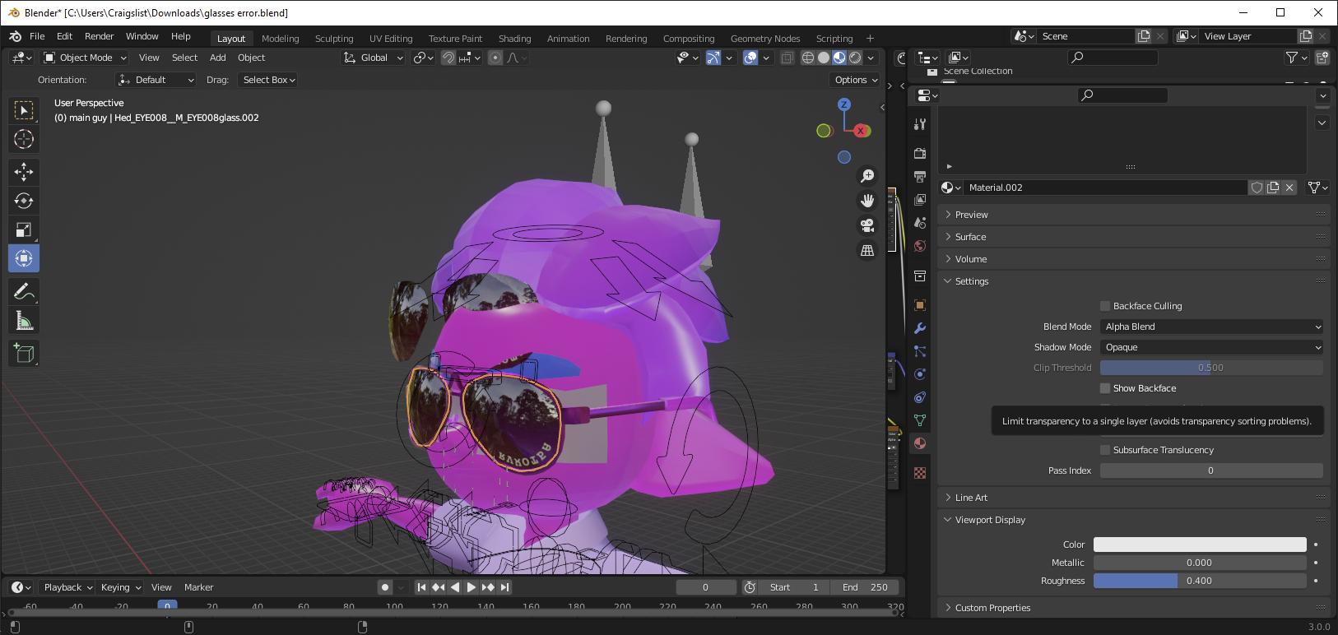Open the timeline Keying popover
1338x635 pixels.
click(x=120, y=587)
